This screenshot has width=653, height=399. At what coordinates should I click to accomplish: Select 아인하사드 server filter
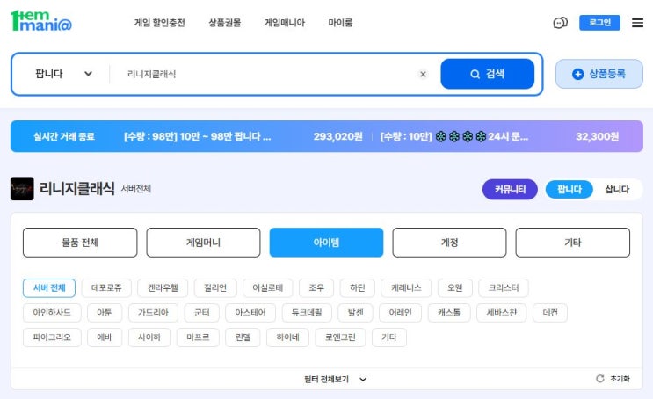pyautogui.click(x=52, y=313)
